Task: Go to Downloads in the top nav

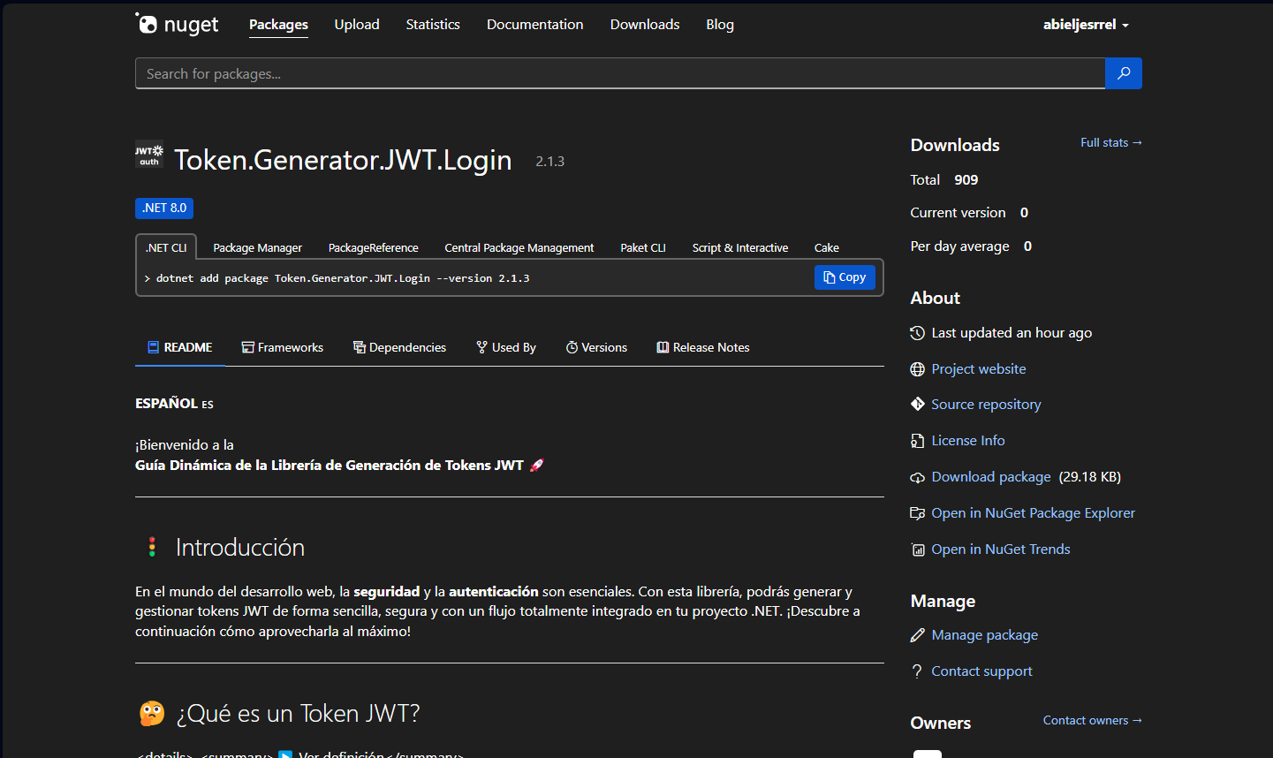Action: [645, 25]
